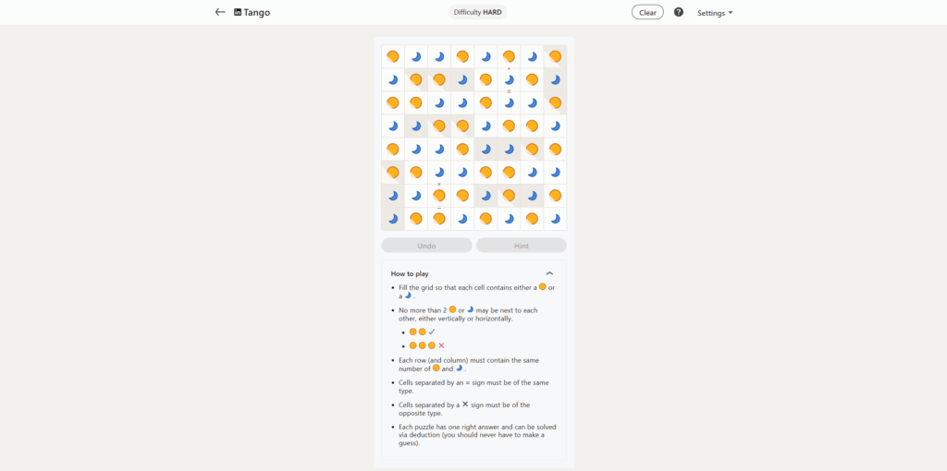Go back using the left arrow

(x=220, y=12)
